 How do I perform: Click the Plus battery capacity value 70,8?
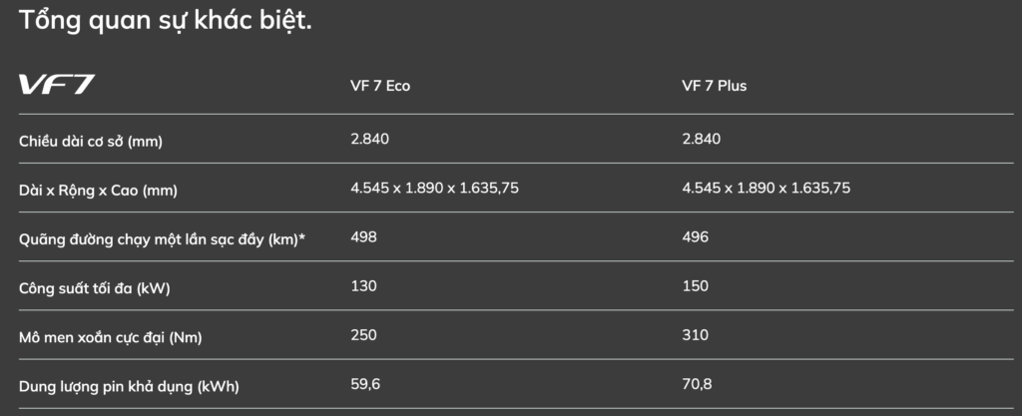click(x=697, y=384)
